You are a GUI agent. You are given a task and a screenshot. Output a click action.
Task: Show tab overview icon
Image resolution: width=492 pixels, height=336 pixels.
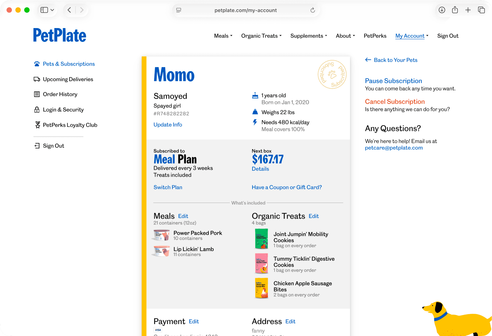[x=481, y=10]
